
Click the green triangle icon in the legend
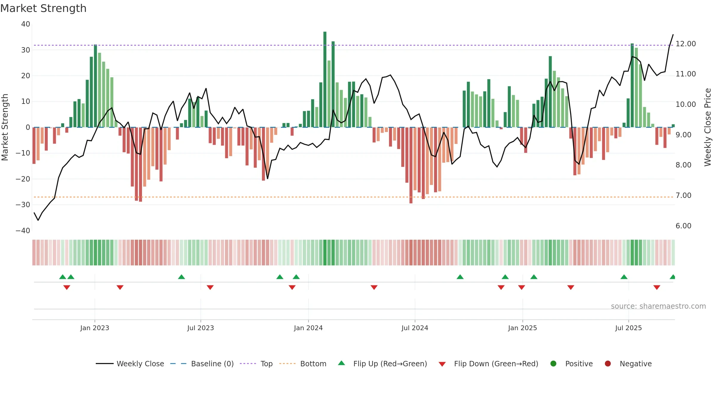click(x=342, y=363)
